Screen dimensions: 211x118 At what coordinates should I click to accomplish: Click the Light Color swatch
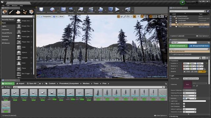coord(194,101)
